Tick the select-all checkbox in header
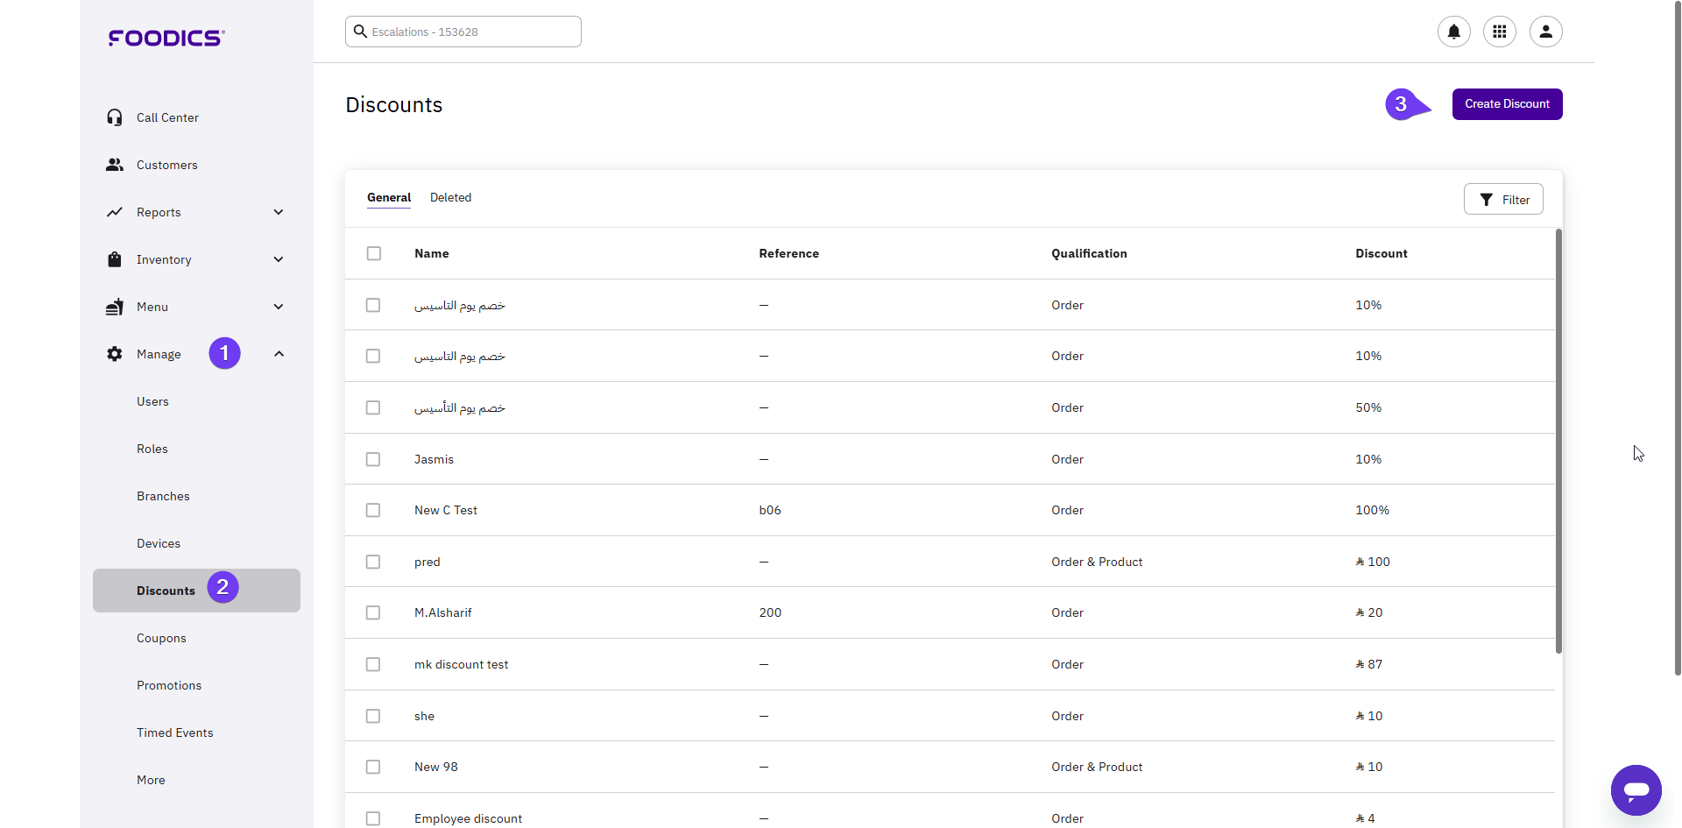 pos(374,253)
